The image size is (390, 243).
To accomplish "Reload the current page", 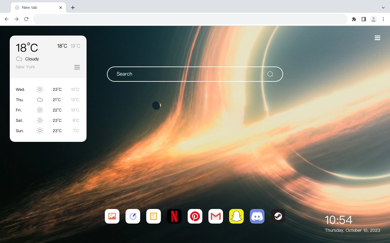I will point(26,19).
